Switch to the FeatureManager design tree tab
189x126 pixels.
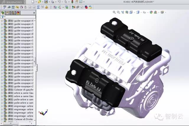coord(3,13)
